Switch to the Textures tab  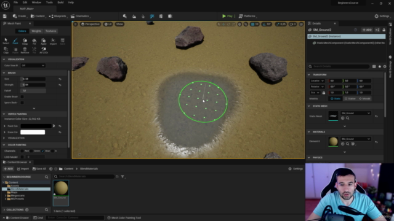click(50, 31)
